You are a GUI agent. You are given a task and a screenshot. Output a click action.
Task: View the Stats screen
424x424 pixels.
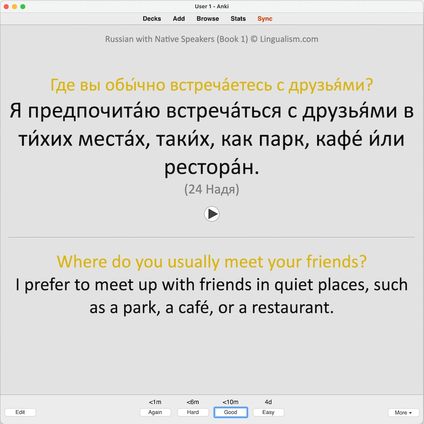click(x=238, y=19)
